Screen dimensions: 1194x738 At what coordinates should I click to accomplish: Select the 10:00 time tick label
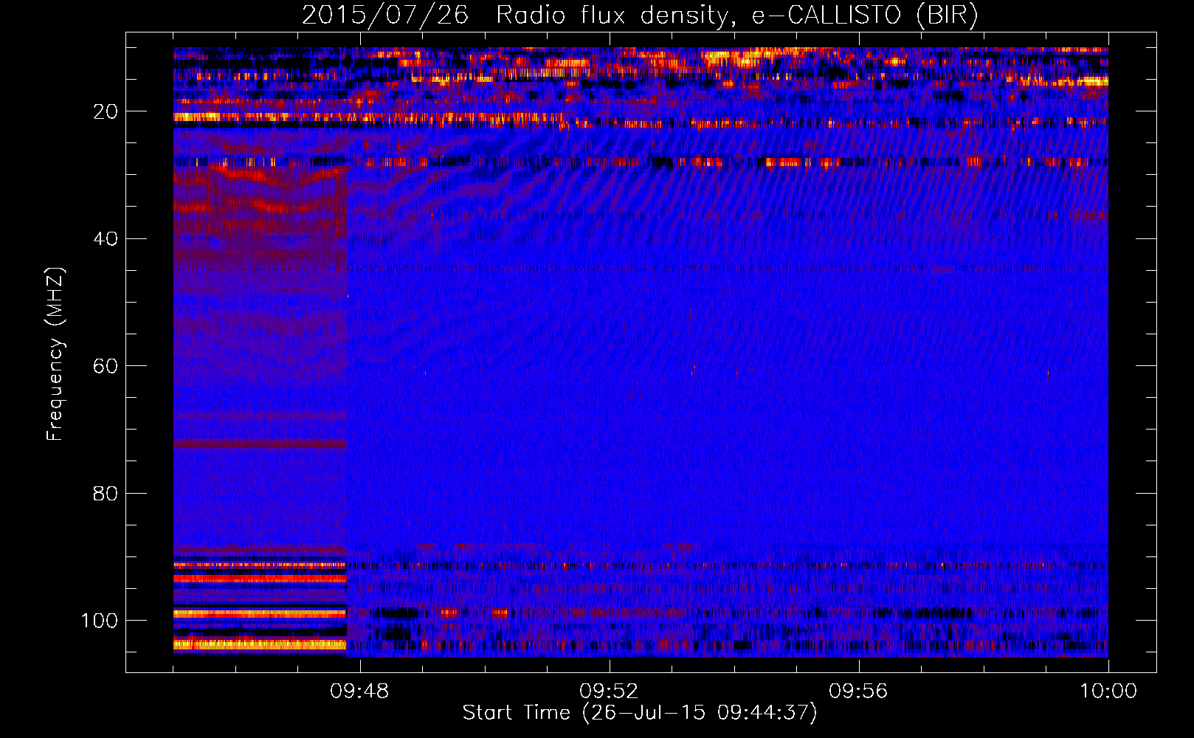point(1108,692)
